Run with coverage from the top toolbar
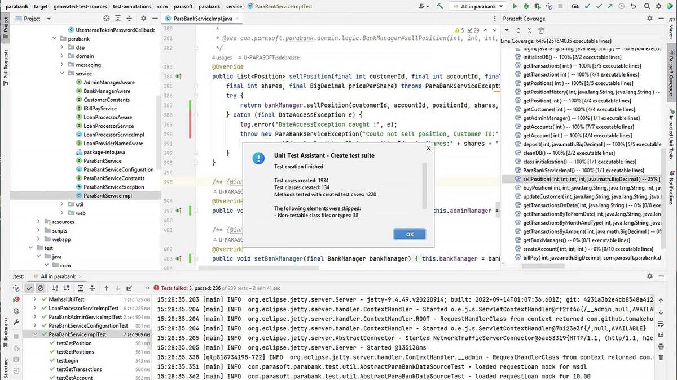The width and height of the screenshot is (677, 380). click(x=538, y=6)
